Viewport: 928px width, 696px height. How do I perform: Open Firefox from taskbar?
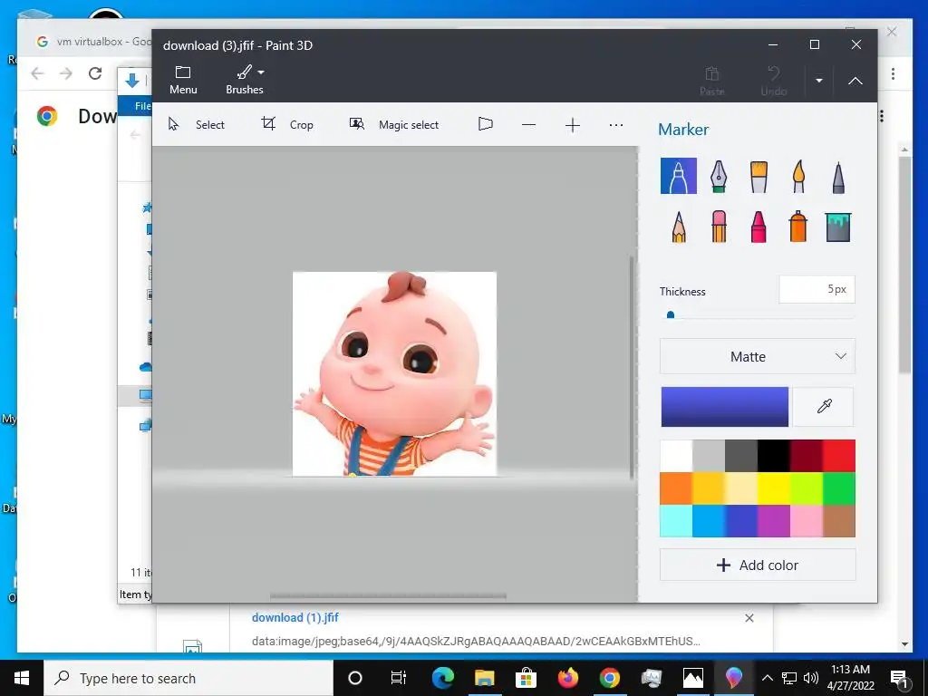click(x=567, y=678)
